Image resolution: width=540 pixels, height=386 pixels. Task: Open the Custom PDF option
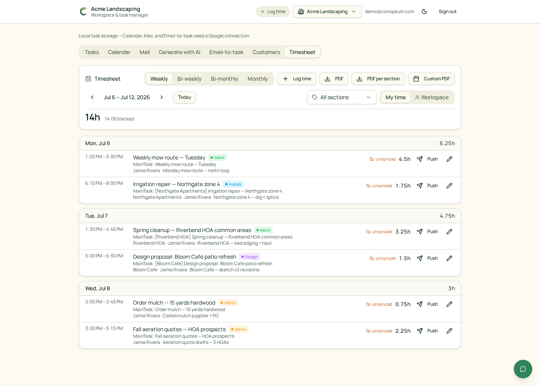(431, 79)
